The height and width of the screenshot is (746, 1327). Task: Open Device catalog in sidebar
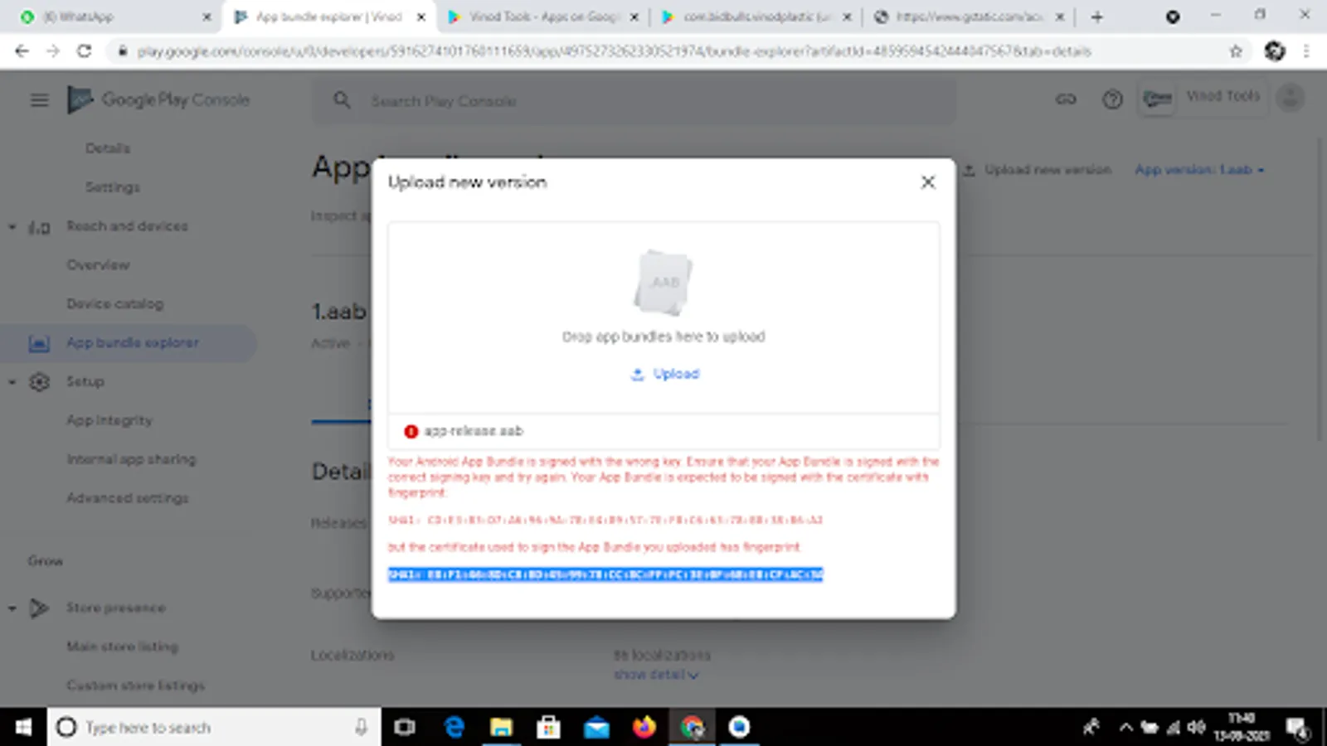(x=114, y=304)
